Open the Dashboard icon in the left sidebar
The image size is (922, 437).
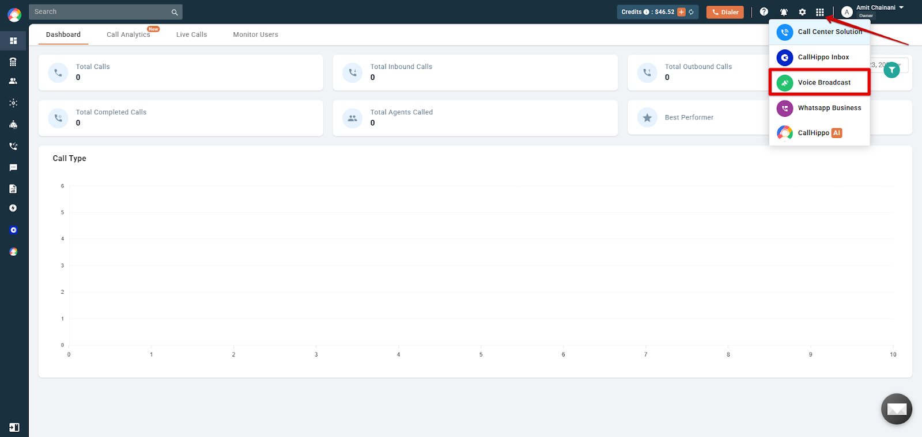click(13, 41)
